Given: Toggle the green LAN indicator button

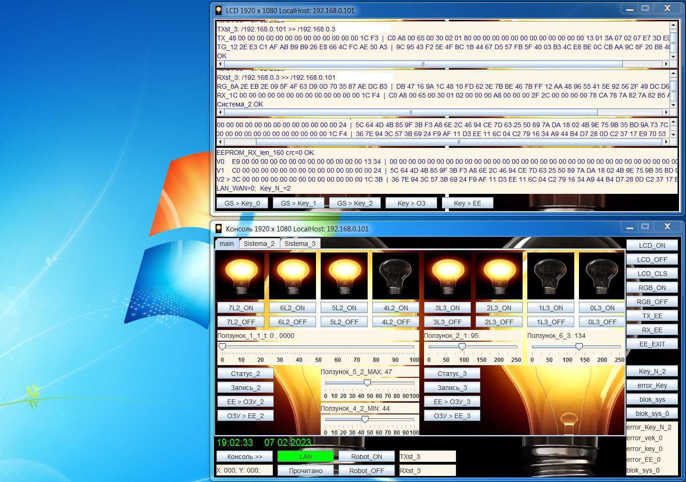Looking at the screenshot, I should 305,457.
